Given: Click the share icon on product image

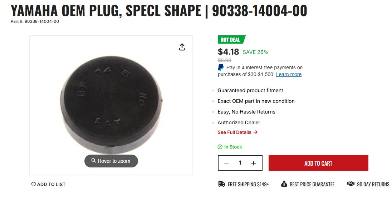Looking at the screenshot, I should [182, 47].
